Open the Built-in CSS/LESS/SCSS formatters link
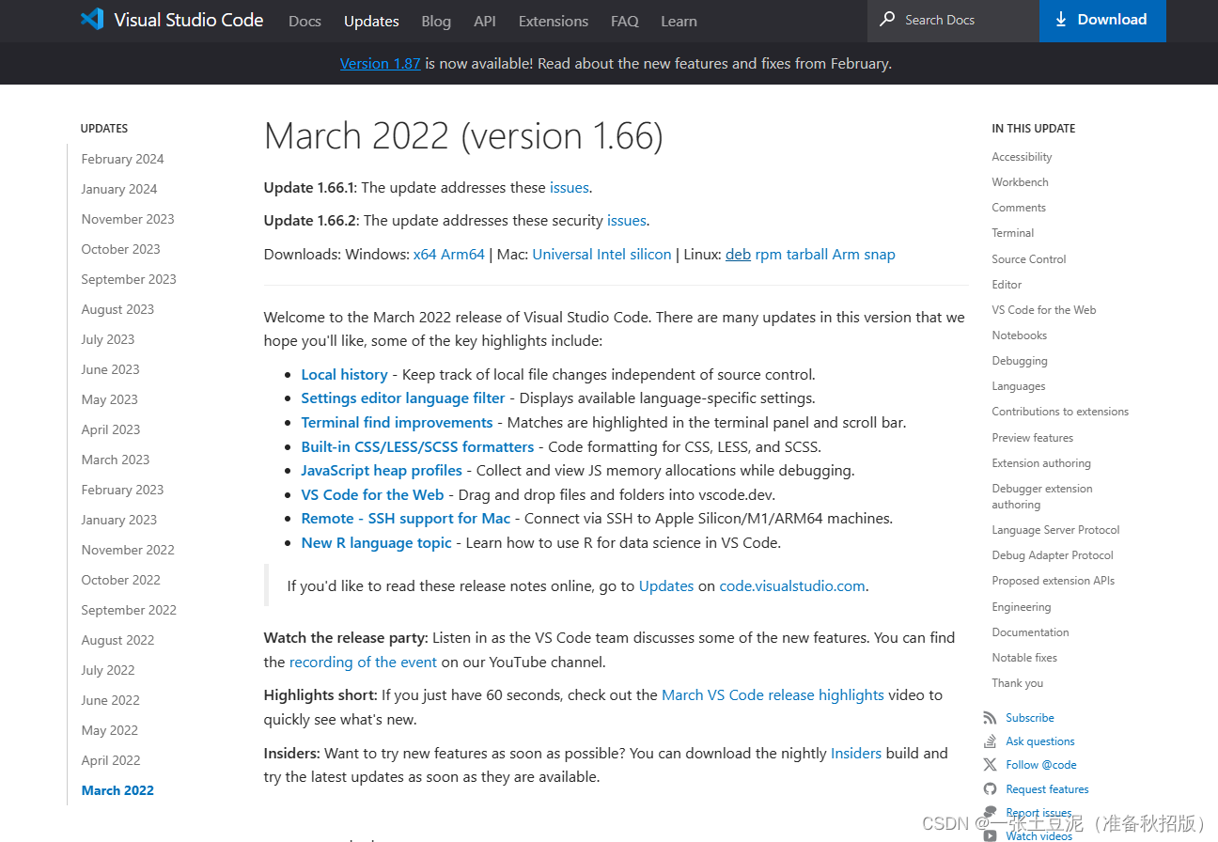The height and width of the screenshot is (842, 1218). [x=417, y=447]
